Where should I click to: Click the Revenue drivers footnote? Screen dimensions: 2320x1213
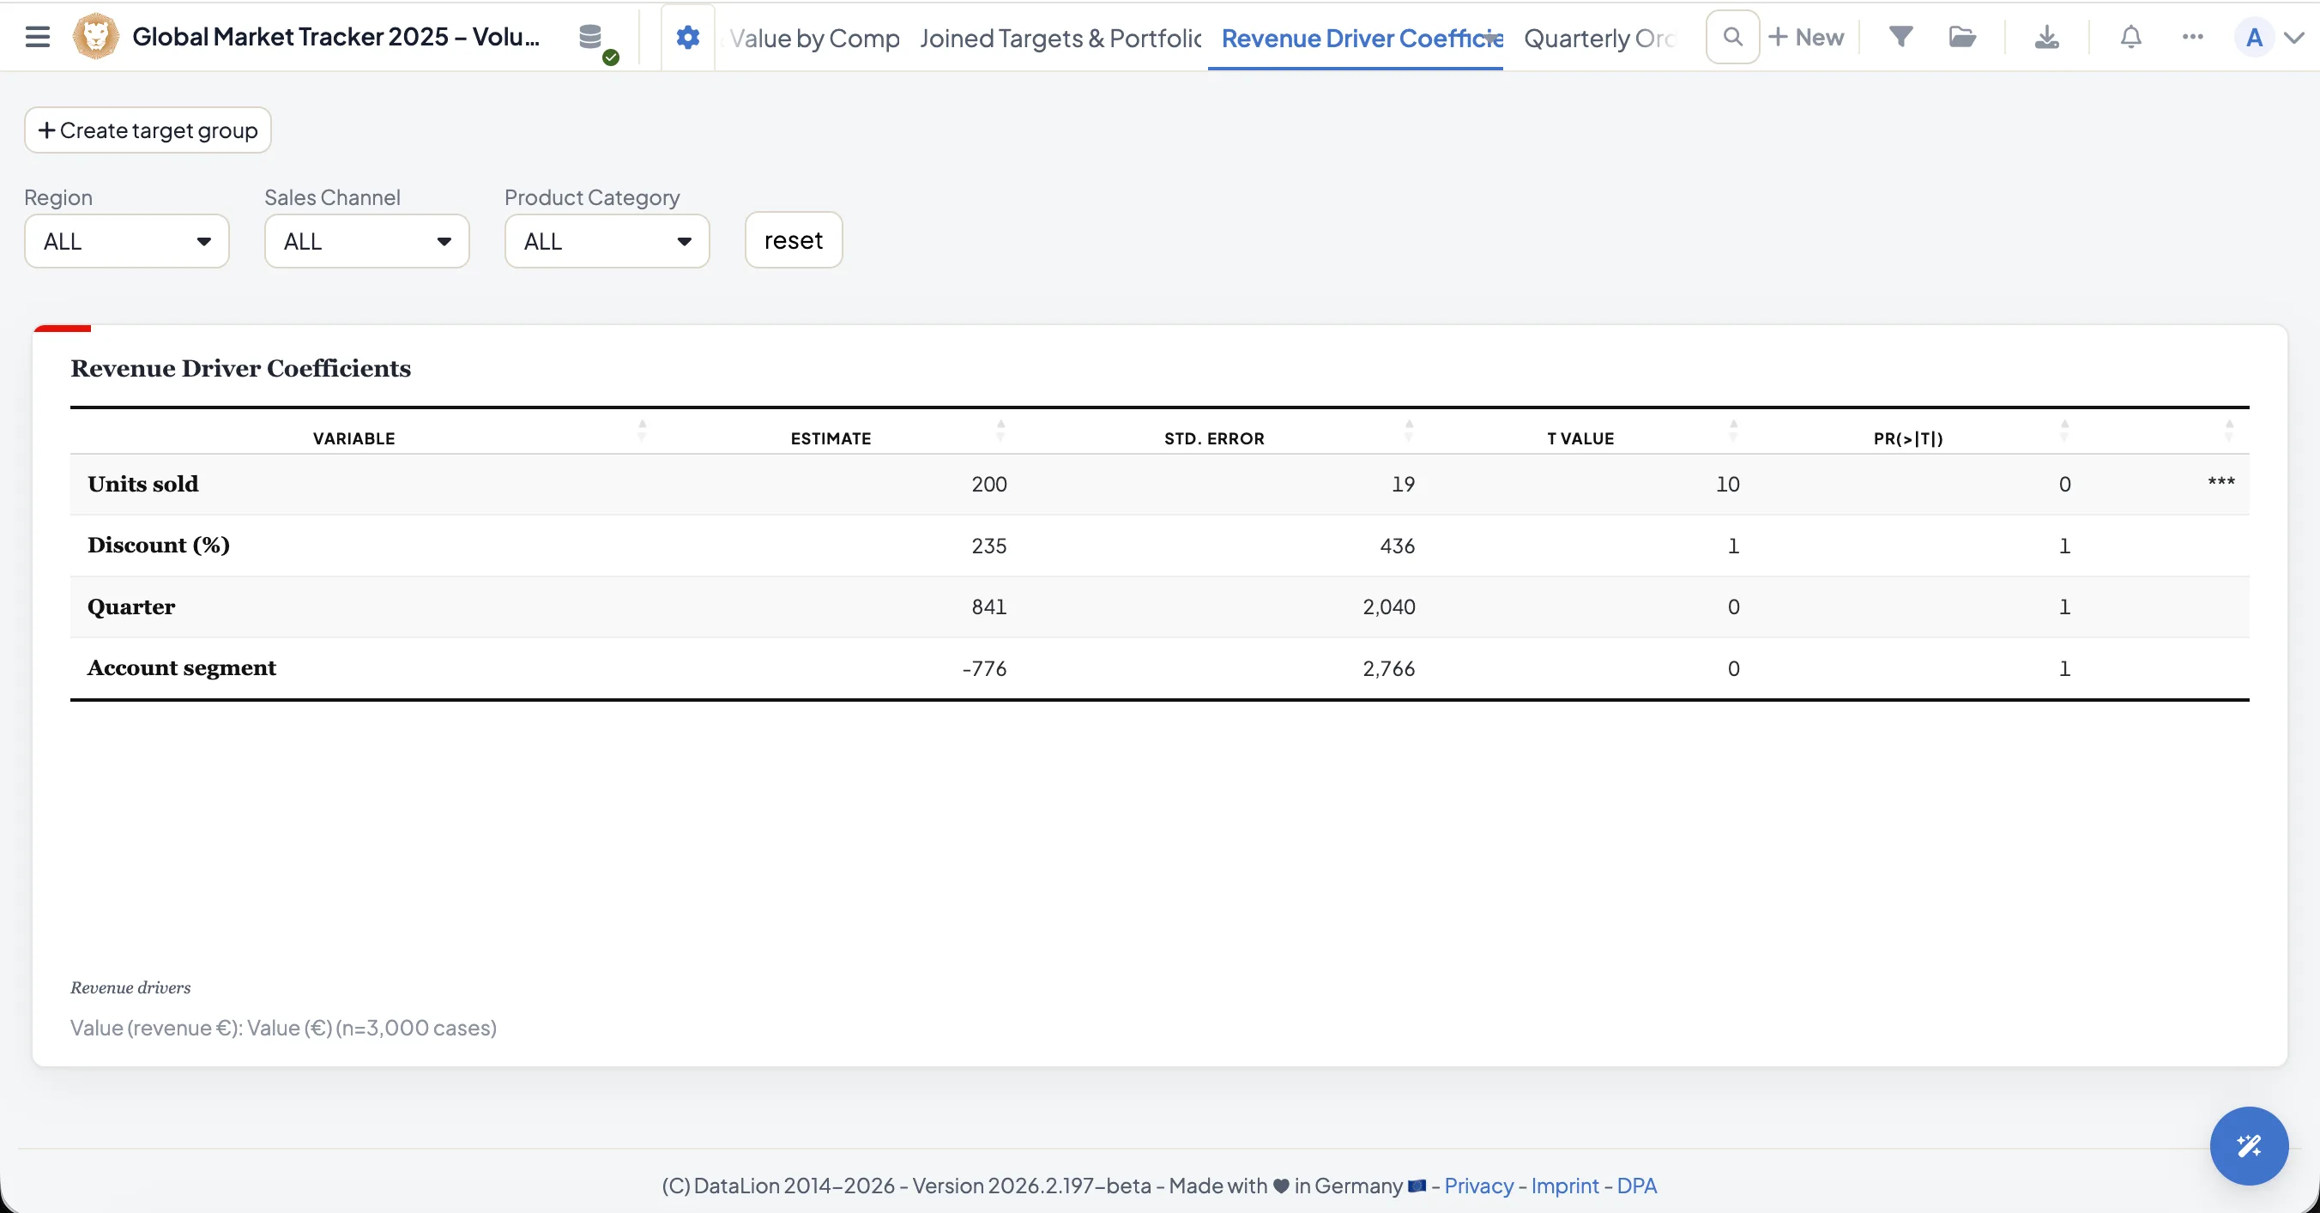(x=130, y=987)
